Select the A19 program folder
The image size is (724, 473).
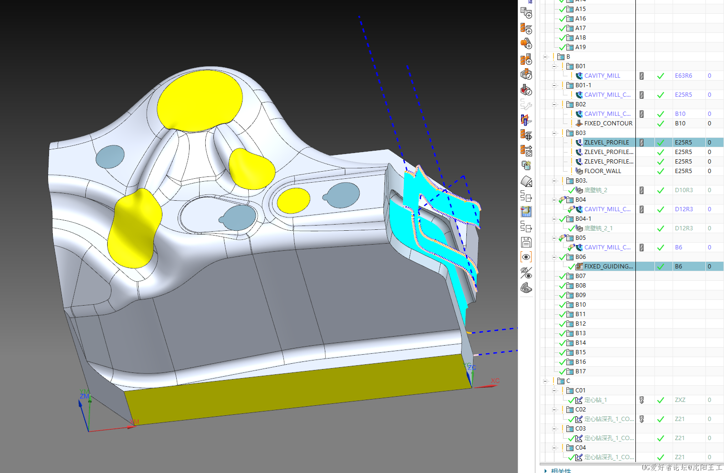coord(580,47)
